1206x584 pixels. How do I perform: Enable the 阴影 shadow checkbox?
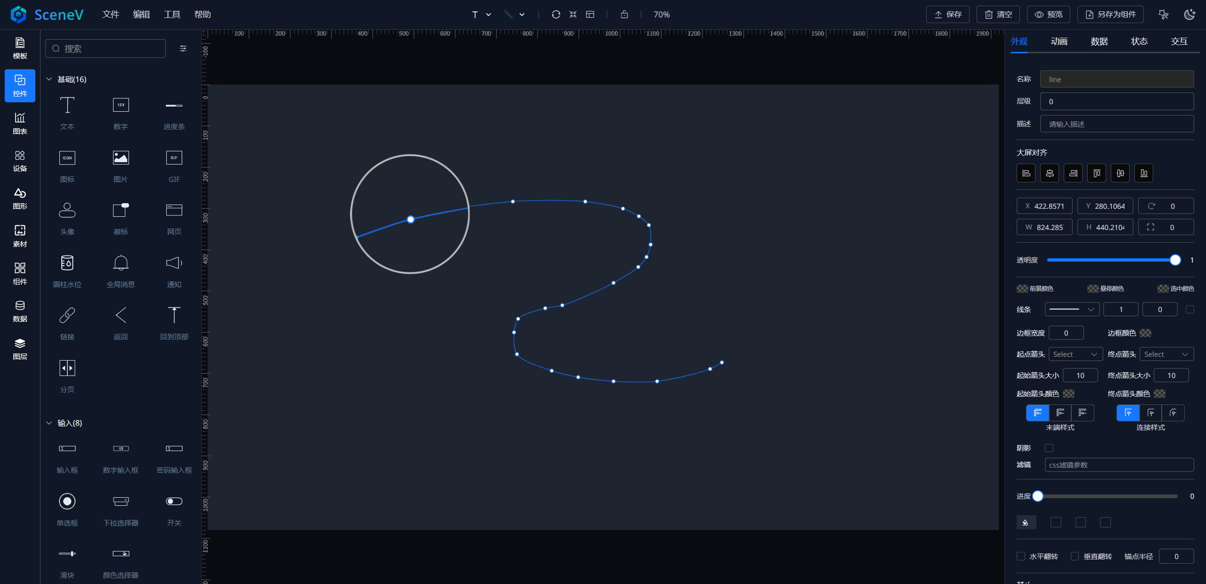click(x=1049, y=448)
